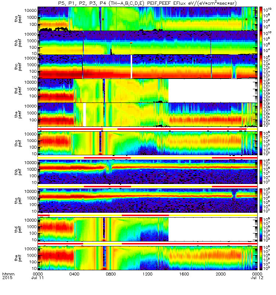This screenshot has height=295, width=276.
Task: Click the thc peef panel color bar
Action: click(261, 67)
